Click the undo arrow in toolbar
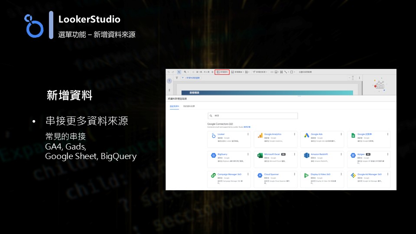Screen dimensions: 416x234 point(168,72)
